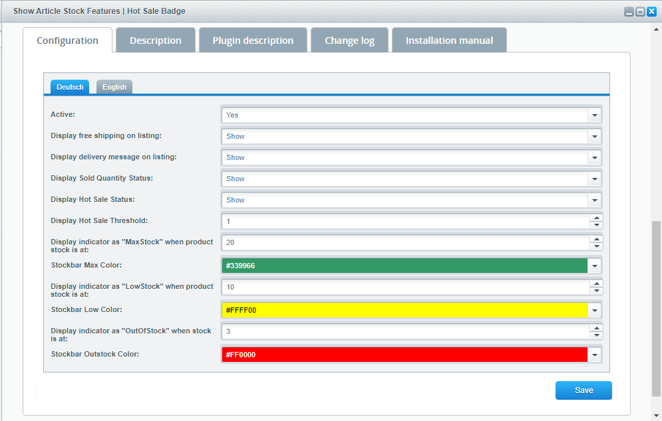Decrease Hot Sale Threshold value
This screenshot has height=421, width=662.
597,225
